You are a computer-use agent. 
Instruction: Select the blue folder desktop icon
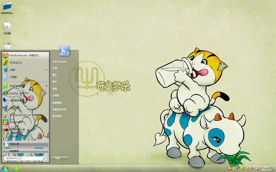point(7,8)
